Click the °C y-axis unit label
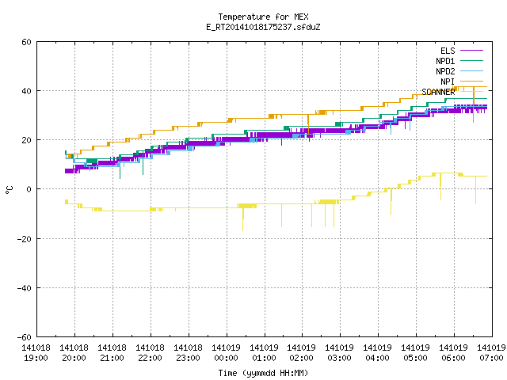Viewport: 507px width, 380px height. [9, 190]
